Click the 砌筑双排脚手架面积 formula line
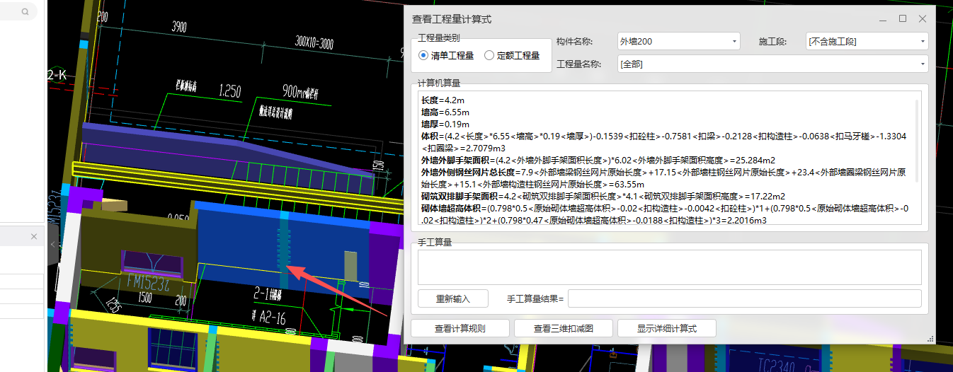Screen dimensions: 953x372 coord(603,196)
